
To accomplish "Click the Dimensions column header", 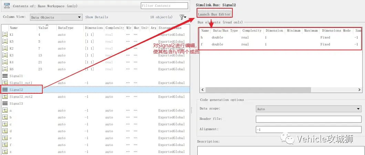I will pos(94,28).
